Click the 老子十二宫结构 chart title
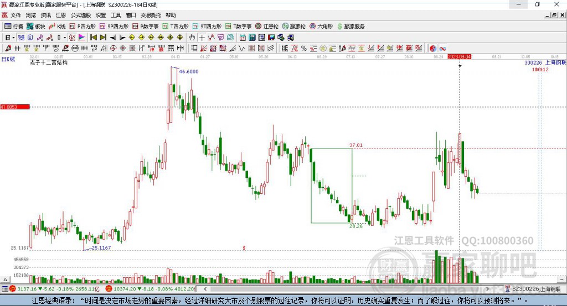 tap(49, 62)
